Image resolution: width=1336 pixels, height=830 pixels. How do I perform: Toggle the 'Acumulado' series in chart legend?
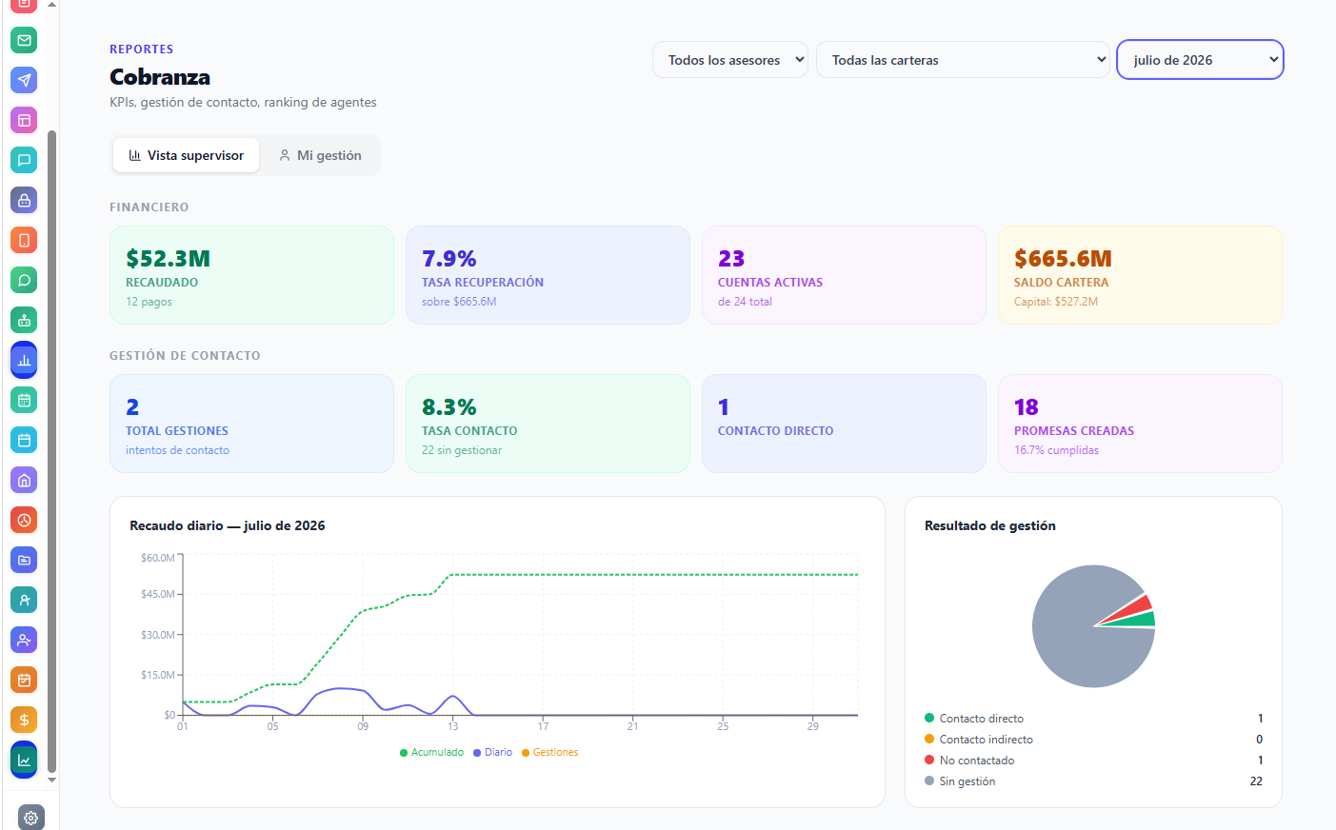pyautogui.click(x=431, y=752)
